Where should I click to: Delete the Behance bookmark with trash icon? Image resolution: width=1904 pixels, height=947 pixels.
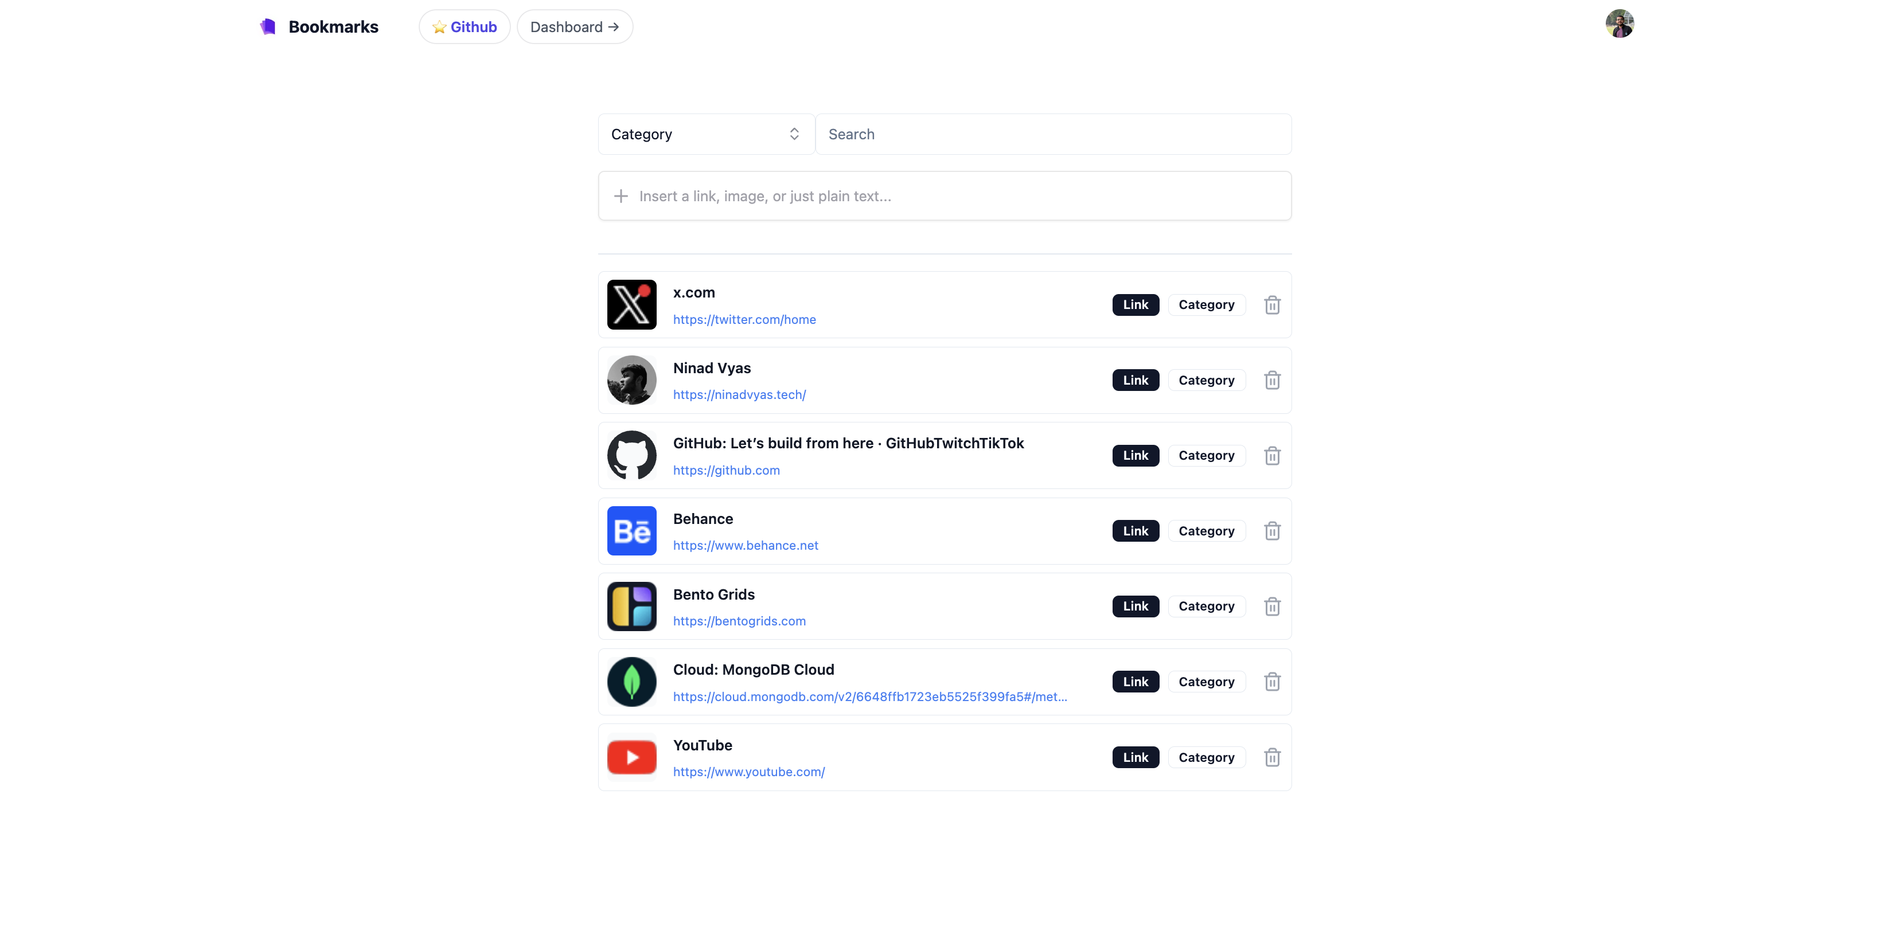(1272, 530)
